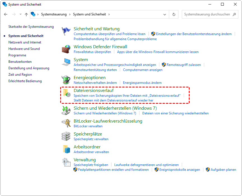This screenshot has height=196, width=242.
Task: Click Laufwerke defragmentieren und optimieren
Action: [146, 165]
